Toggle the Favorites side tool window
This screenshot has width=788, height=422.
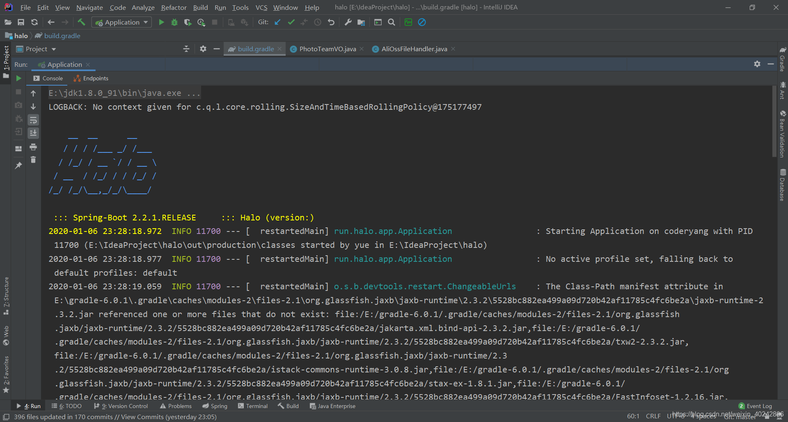(x=6, y=374)
